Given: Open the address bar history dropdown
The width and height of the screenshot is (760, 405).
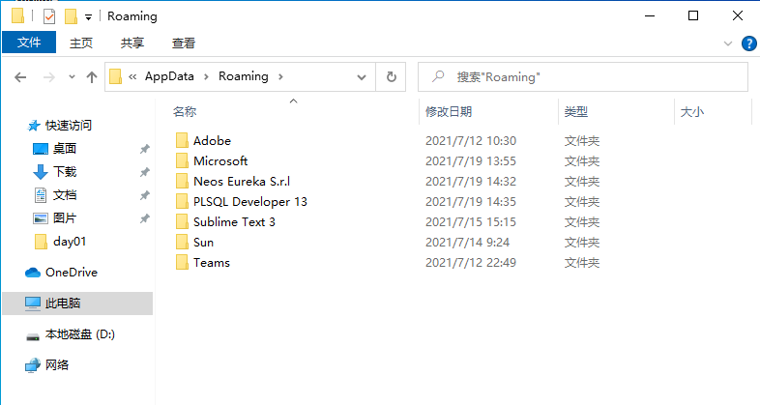Looking at the screenshot, I should coord(361,77).
